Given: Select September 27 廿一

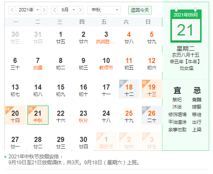Looking at the screenshot, I should [15, 142].
